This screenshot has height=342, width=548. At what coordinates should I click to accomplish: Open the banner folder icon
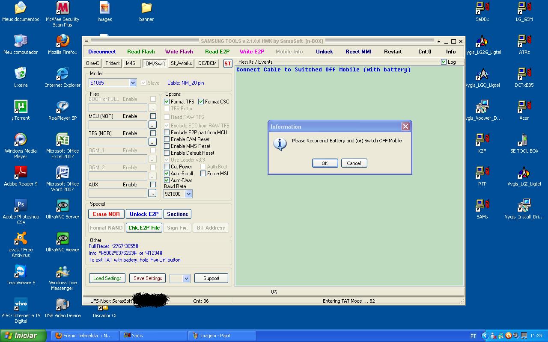(x=146, y=11)
